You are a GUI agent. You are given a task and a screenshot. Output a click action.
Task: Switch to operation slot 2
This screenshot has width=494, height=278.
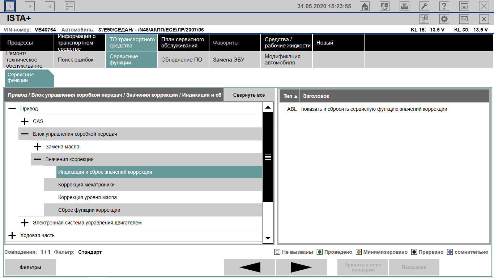30,6
